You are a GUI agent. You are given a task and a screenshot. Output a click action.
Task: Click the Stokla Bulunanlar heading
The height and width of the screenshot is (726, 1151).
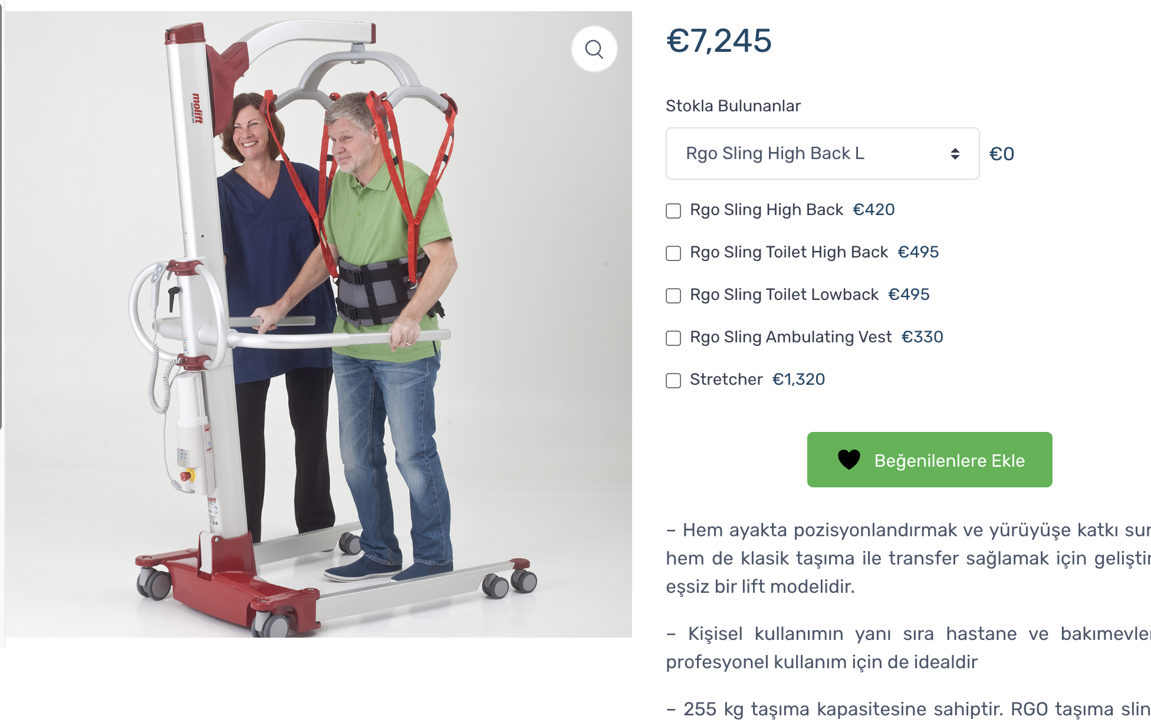click(733, 106)
